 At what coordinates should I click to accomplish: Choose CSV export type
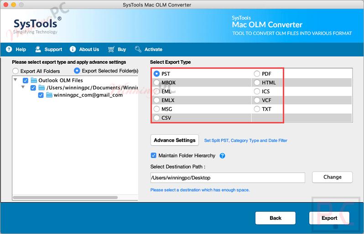[157, 118]
